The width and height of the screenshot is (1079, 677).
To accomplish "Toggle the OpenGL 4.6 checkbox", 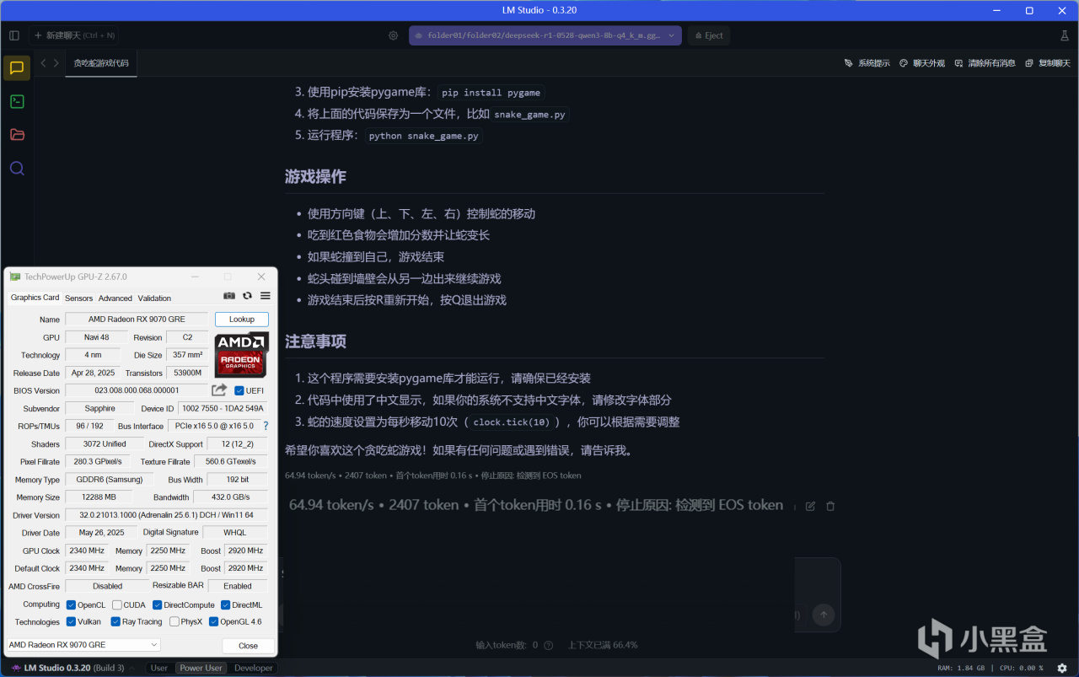I will click(214, 621).
